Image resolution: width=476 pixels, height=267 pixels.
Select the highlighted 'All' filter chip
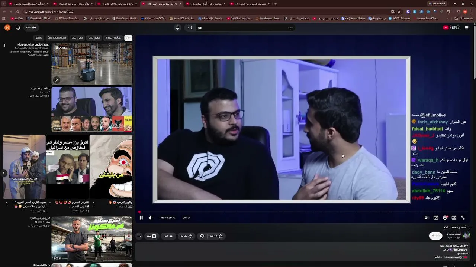pos(128,38)
